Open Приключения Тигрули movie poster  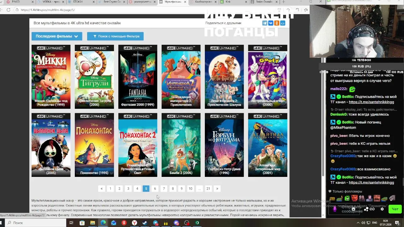[x=94, y=77]
